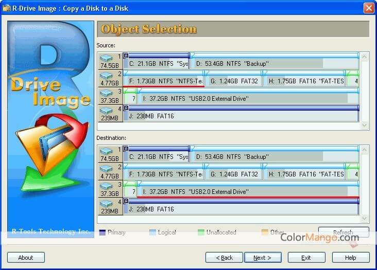Click the Logical legend color swatch
The height and width of the screenshot is (270, 377).
coord(152,232)
